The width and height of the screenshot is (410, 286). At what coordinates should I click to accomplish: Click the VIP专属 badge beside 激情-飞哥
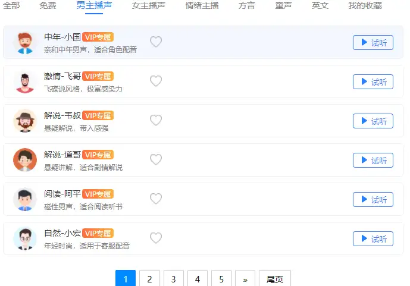(98, 76)
